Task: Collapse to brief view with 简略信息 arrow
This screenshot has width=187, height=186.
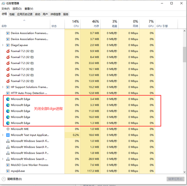Action: coord(4,179)
